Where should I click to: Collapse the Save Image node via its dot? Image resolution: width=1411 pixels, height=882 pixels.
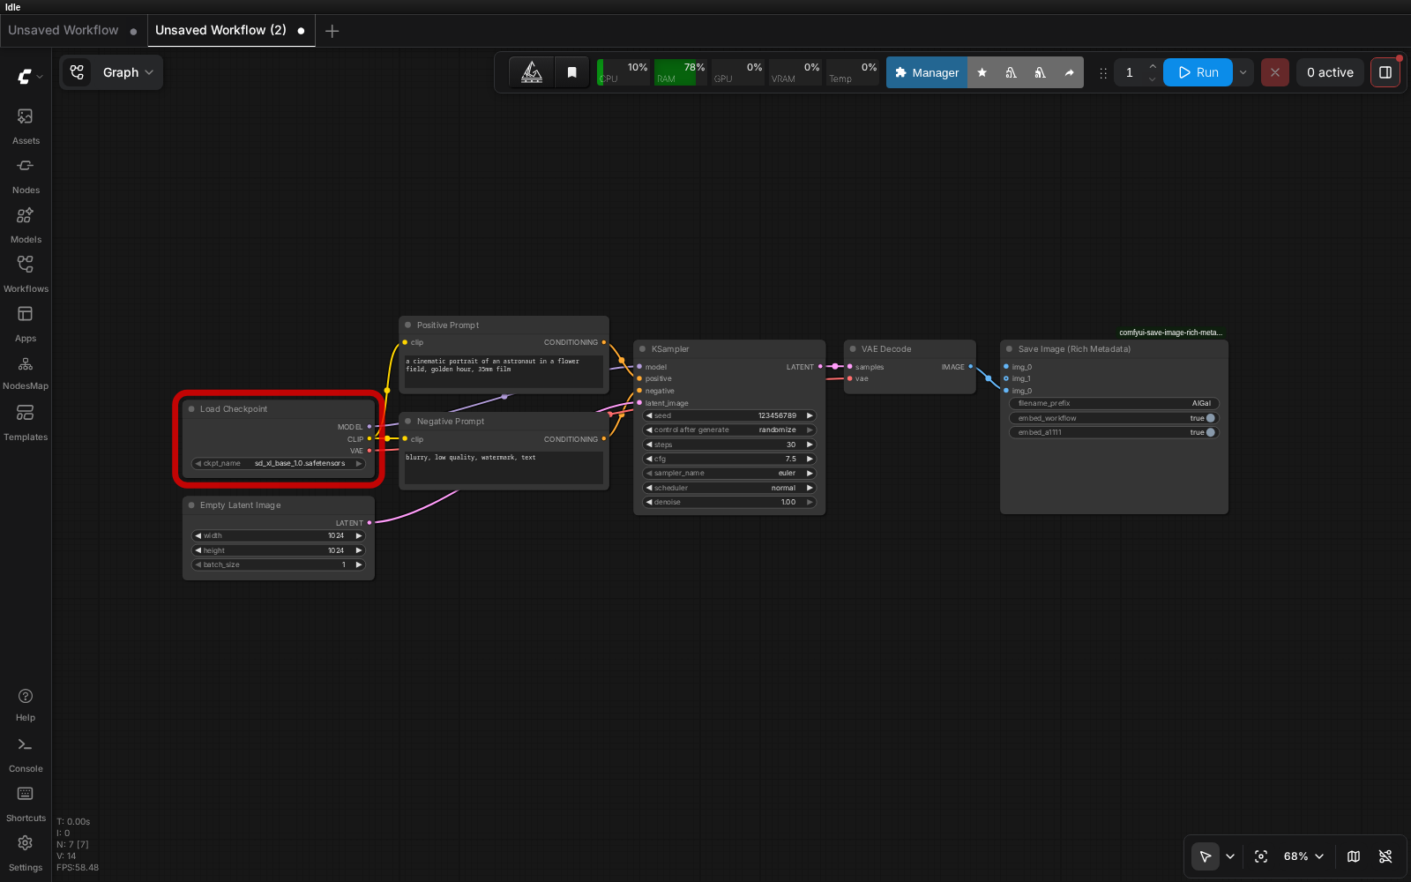pyautogui.click(x=1009, y=349)
